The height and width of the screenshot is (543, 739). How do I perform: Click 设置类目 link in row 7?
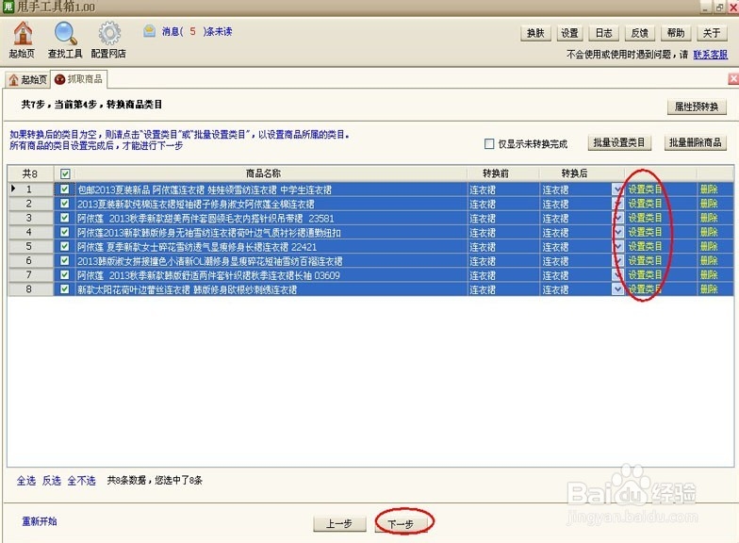(645, 275)
